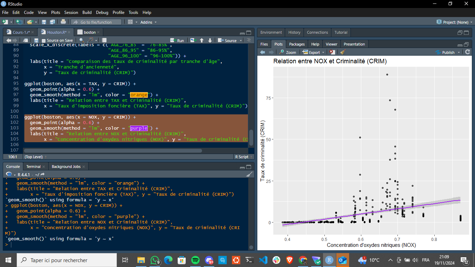Switch to the Packages tab
Viewport: 475px width, 267px height.
pos(297,44)
